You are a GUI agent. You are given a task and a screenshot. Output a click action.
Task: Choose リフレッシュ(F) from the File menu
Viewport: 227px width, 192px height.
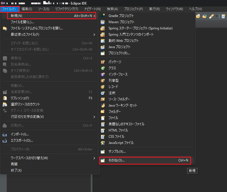coord(50,98)
